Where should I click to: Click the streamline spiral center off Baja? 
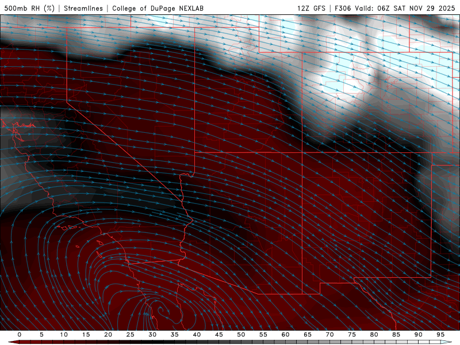161,310
